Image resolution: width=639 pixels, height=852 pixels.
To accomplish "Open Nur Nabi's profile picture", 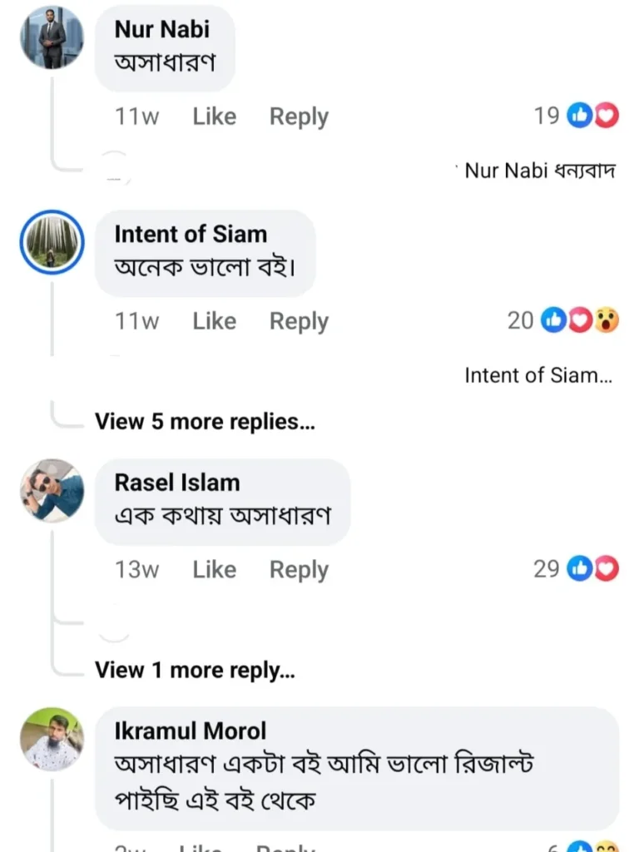I will tap(52, 38).
